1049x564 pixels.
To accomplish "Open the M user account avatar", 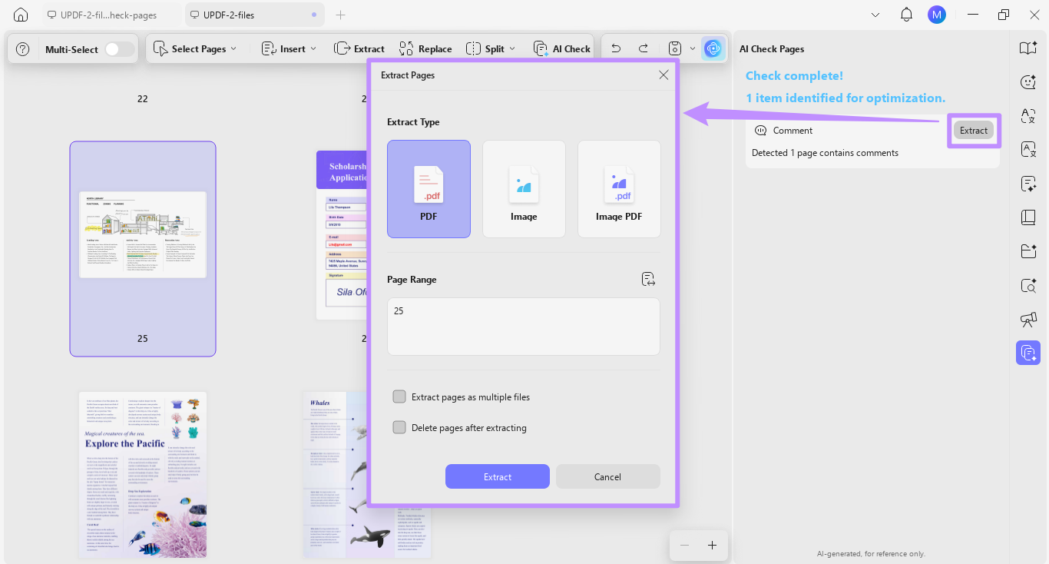I will [x=936, y=15].
